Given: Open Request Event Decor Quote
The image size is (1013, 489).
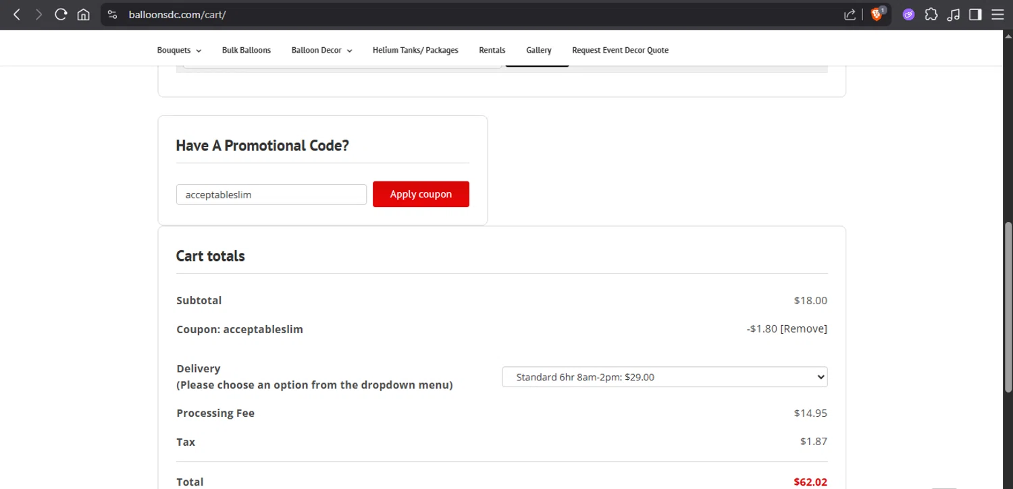Looking at the screenshot, I should point(620,50).
